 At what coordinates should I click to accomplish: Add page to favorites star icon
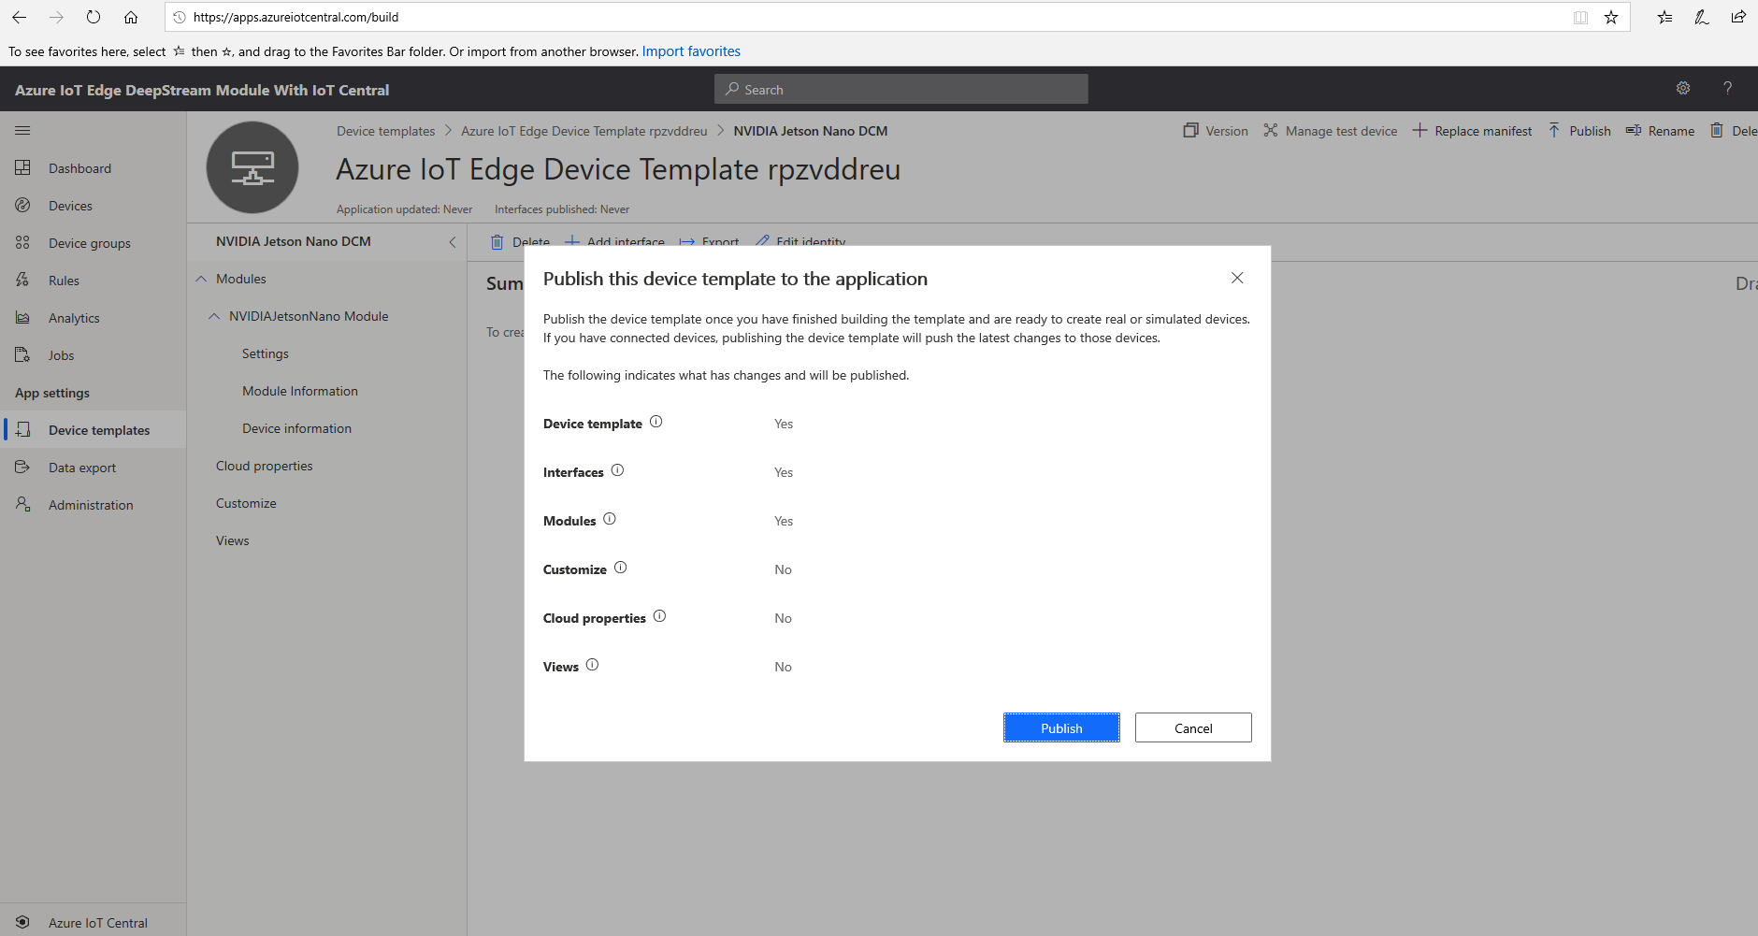[x=1611, y=17]
